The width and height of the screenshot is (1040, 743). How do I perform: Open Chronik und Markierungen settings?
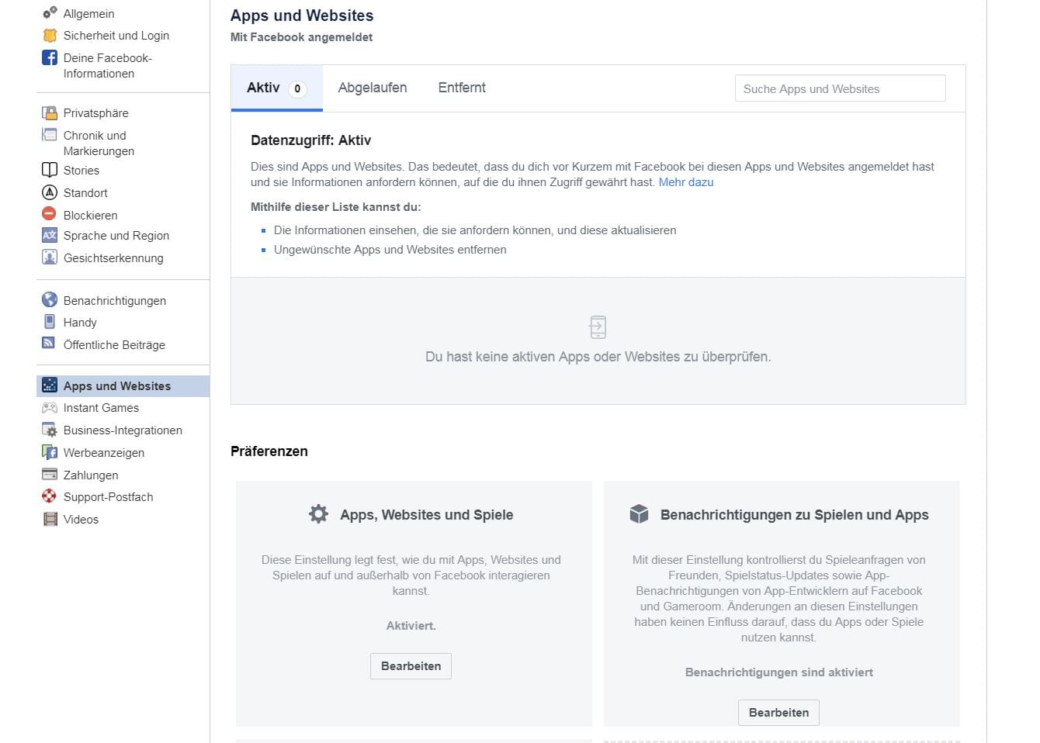[x=99, y=143]
